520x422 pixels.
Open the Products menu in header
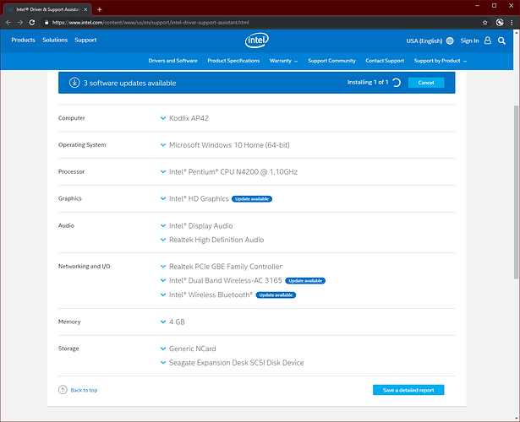23,41
